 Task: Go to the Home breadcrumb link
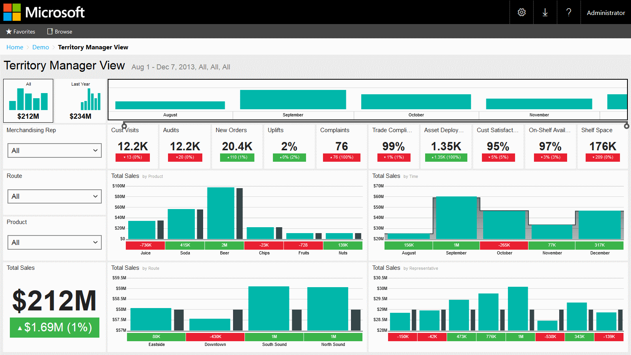click(15, 47)
